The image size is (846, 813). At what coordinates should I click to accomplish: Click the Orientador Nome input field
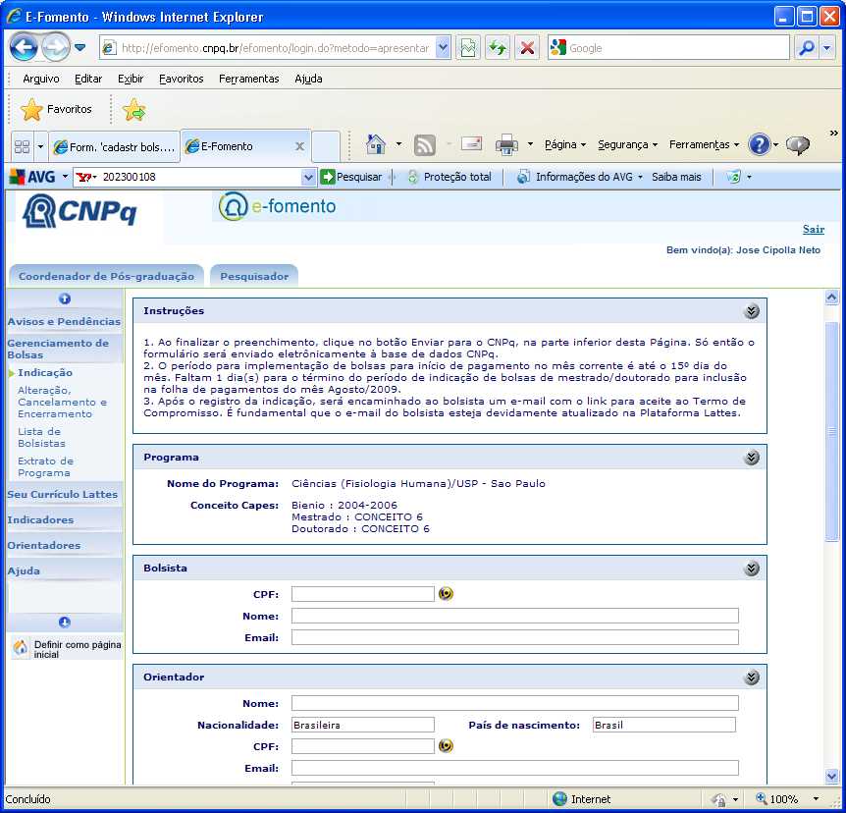coord(514,703)
